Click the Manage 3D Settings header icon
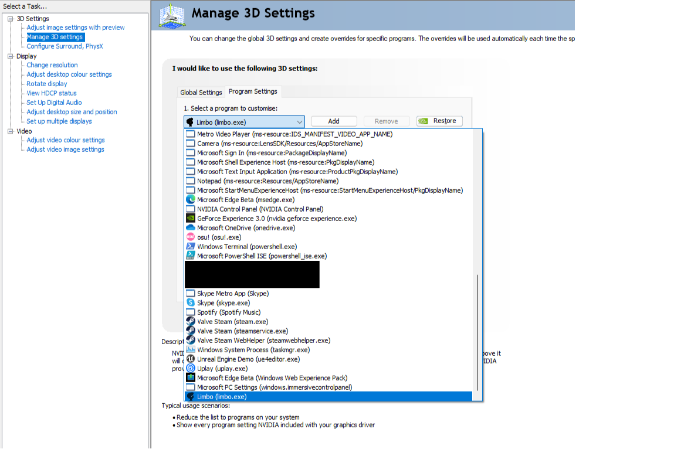This screenshot has width=674, height=449. (172, 16)
